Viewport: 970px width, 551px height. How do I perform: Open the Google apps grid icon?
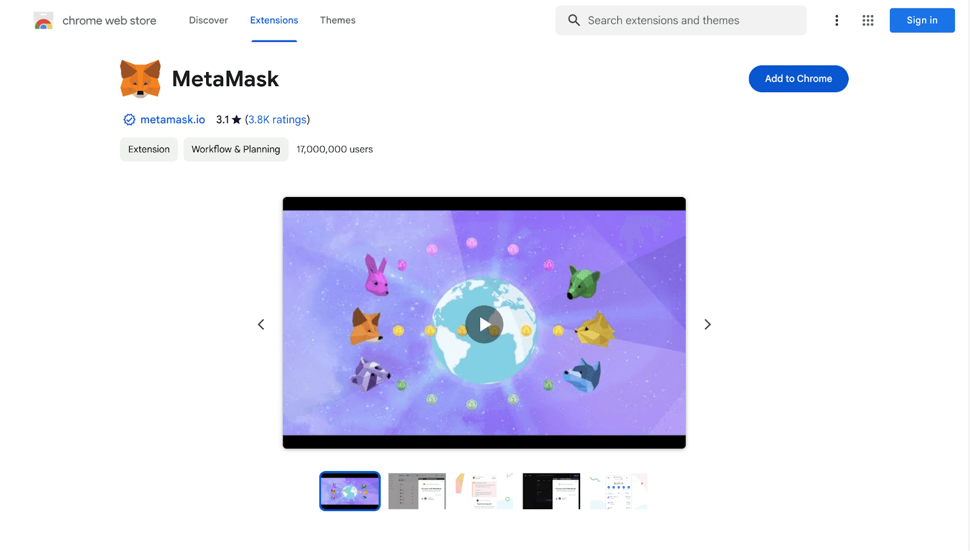click(868, 21)
